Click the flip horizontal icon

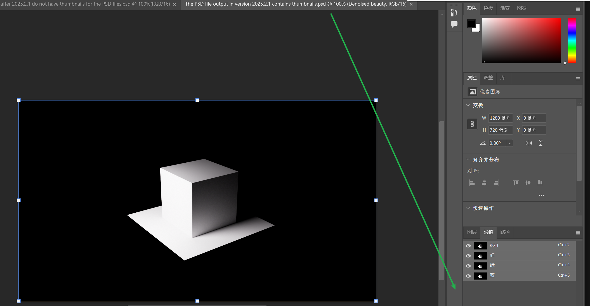tap(529, 143)
